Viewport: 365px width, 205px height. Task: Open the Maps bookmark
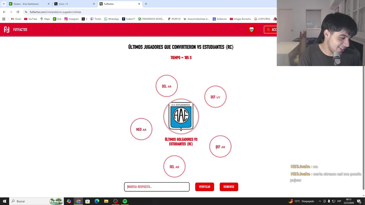point(45,19)
